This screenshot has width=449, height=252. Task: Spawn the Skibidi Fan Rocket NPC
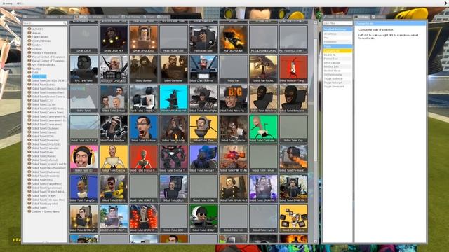pyautogui.click(x=264, y=69)
